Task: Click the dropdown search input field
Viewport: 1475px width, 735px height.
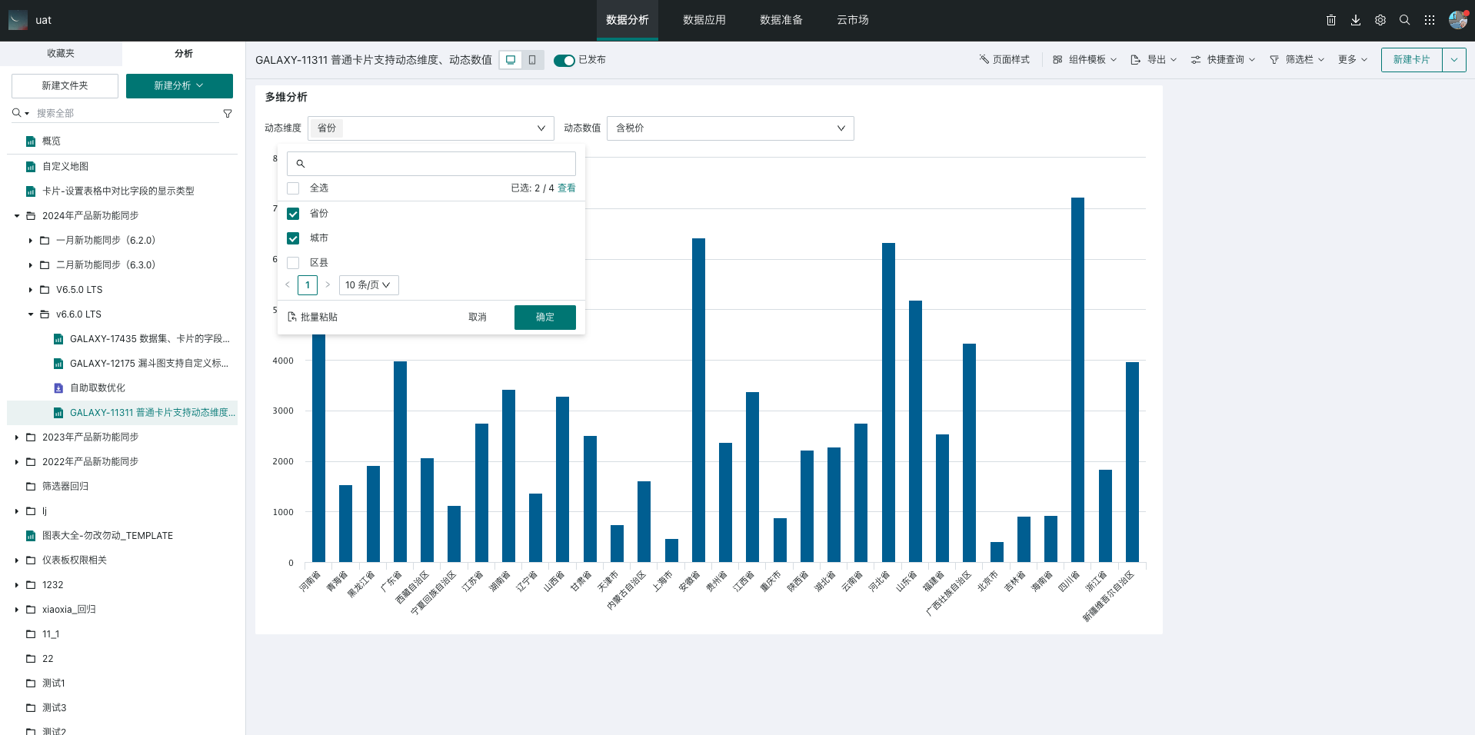Action: pos(438,164)
